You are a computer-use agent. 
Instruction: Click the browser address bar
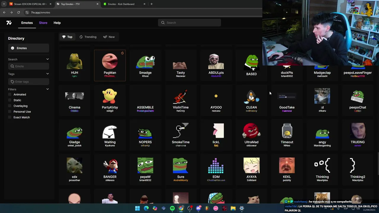click(x=142, y=12)
